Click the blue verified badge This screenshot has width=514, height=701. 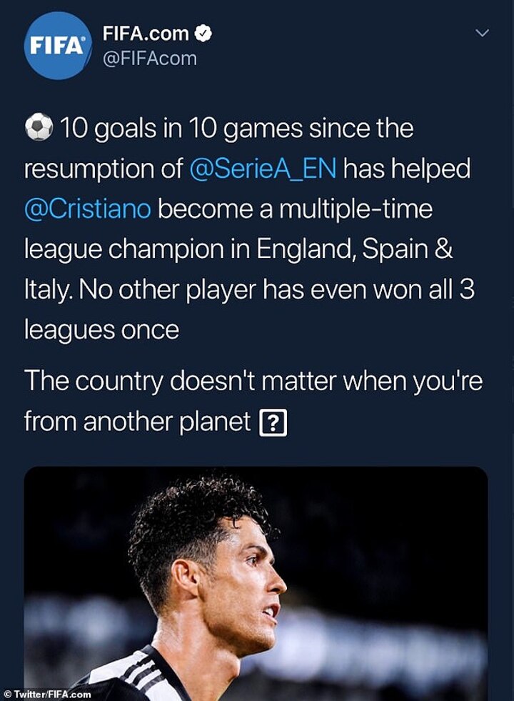tap(204, 34)
